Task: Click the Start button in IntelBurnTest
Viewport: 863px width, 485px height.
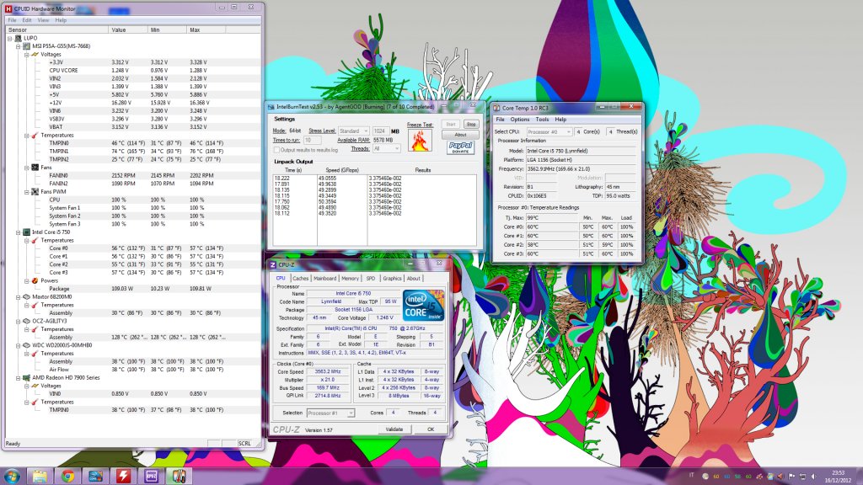Action: pos(451,125)
